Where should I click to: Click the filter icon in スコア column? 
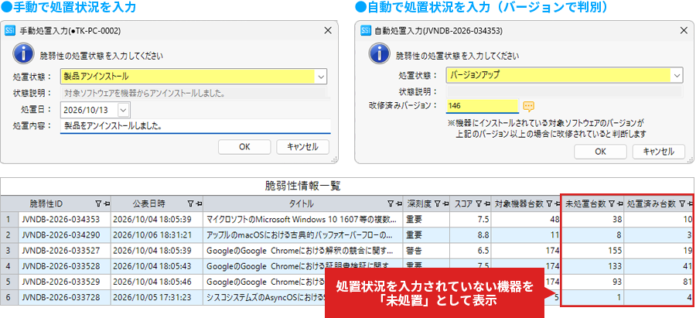click(479, 203)
